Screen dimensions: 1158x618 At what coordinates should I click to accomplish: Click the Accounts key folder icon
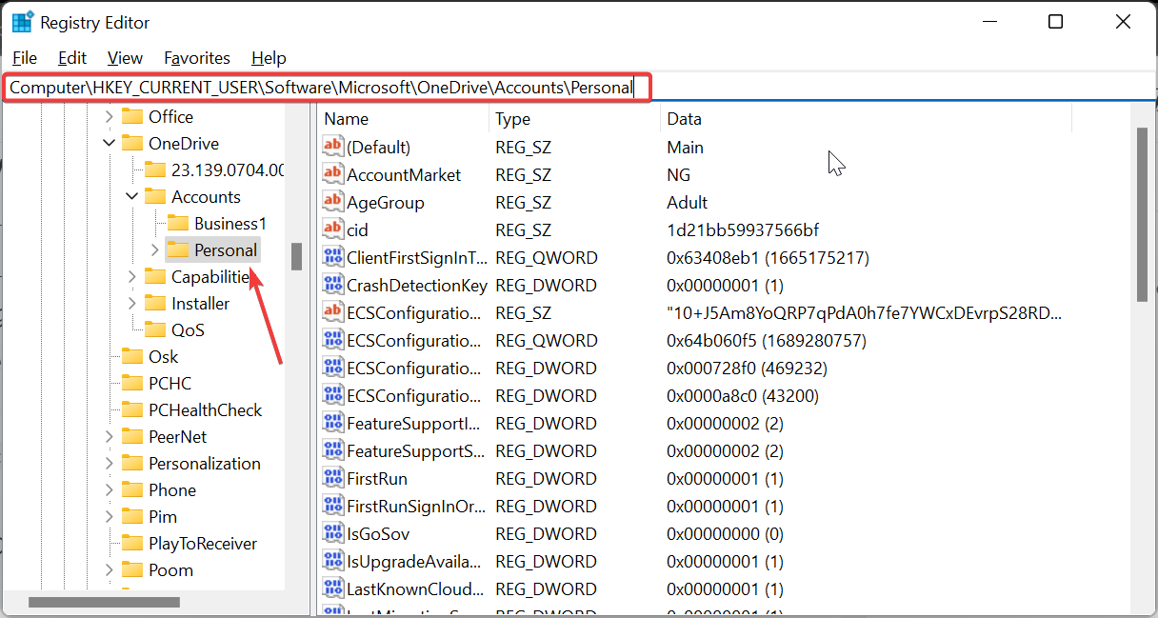[x=155, y=197]
